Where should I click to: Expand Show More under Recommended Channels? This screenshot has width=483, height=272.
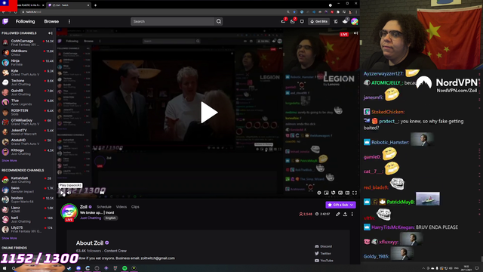(9, 238)
